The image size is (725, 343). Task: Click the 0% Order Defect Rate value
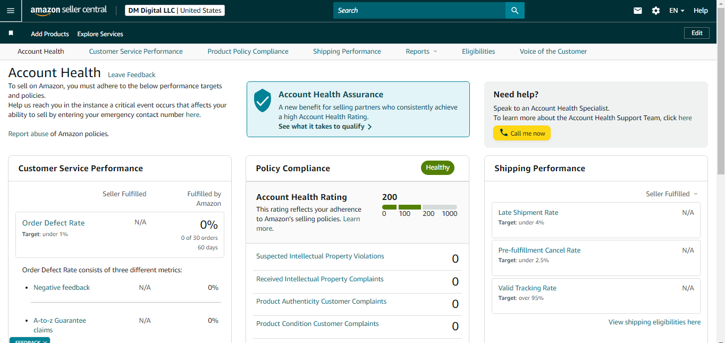click(x=209, y=224)
